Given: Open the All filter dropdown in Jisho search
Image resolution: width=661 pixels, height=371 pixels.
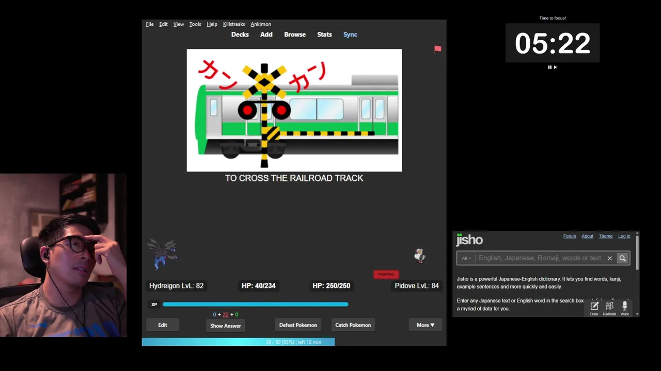Looking at the screenshot, I should [466, 258].
